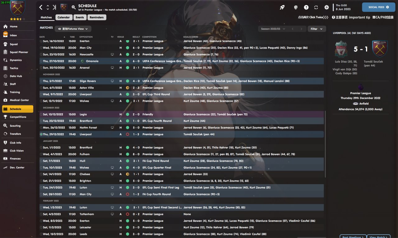Screen dimensions: 398x238
Task: Click the Liverpool crest in match summary panel
Action: click(341, 49)
